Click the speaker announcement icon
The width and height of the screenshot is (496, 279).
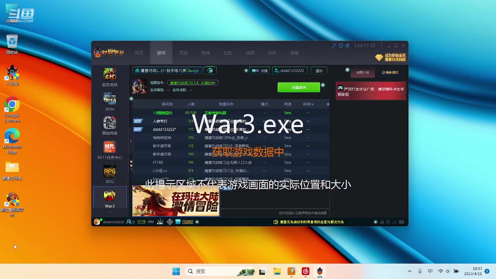tap(276, 222)
